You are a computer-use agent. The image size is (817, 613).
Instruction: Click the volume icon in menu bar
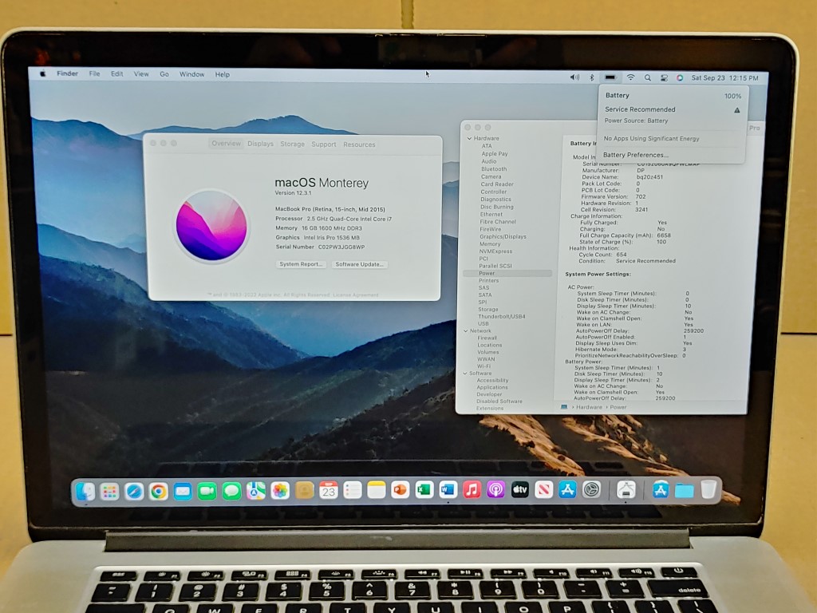click(x=574, y=77)
